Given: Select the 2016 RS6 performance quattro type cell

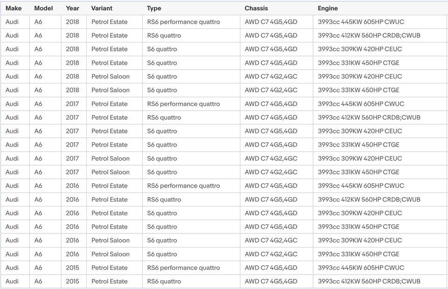Looking at the screenshot, I should [183, 186].
